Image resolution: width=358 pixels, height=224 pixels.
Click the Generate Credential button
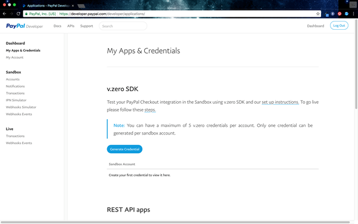pos(124,149)
